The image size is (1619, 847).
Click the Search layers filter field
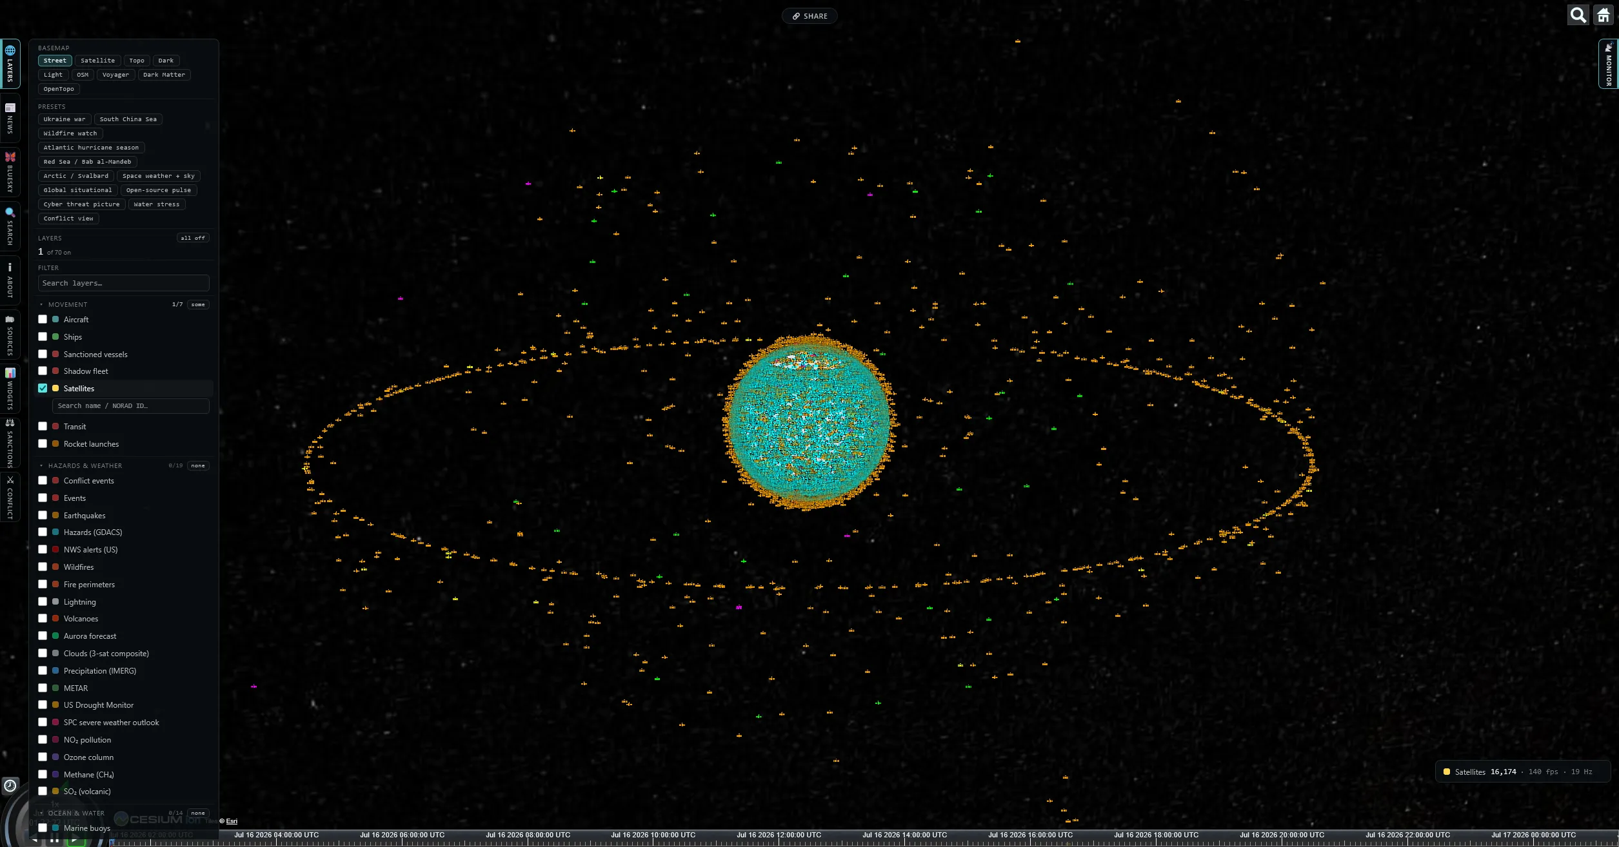[123, 283]
